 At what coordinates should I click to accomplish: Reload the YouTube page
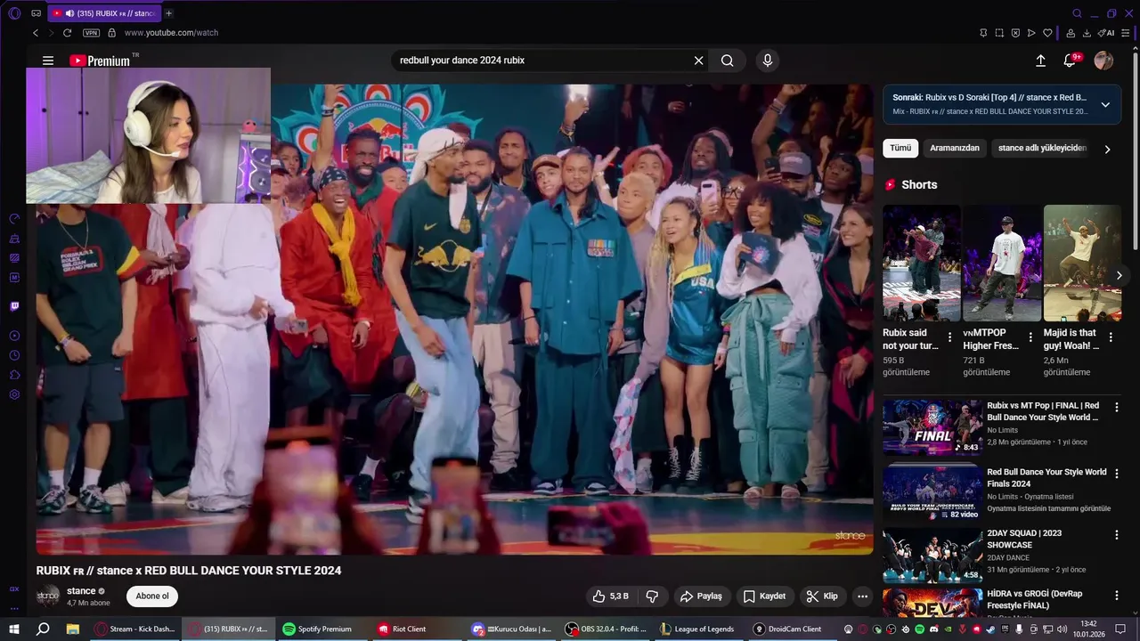coord(67,33)
